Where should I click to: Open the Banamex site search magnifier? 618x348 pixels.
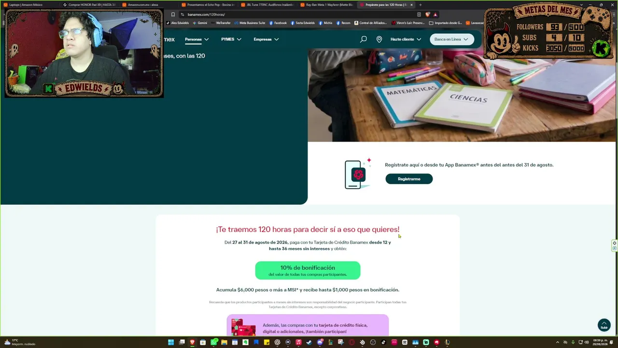pyautogui.click(x=364, y=39)
